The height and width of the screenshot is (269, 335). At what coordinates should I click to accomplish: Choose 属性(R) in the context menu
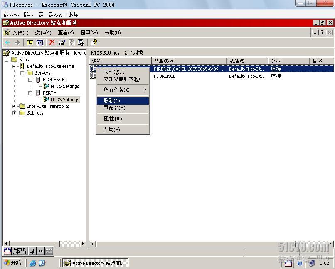point(123,119)
